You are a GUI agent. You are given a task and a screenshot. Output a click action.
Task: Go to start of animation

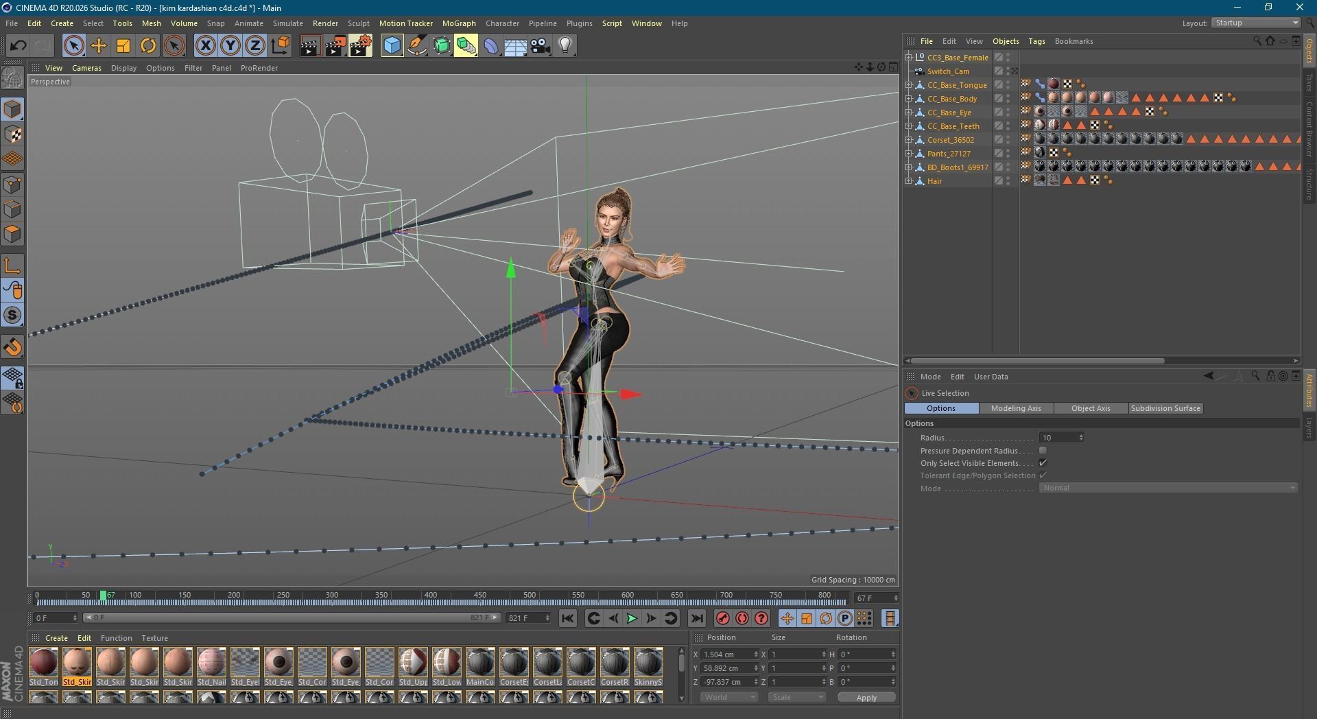(567, 618)
